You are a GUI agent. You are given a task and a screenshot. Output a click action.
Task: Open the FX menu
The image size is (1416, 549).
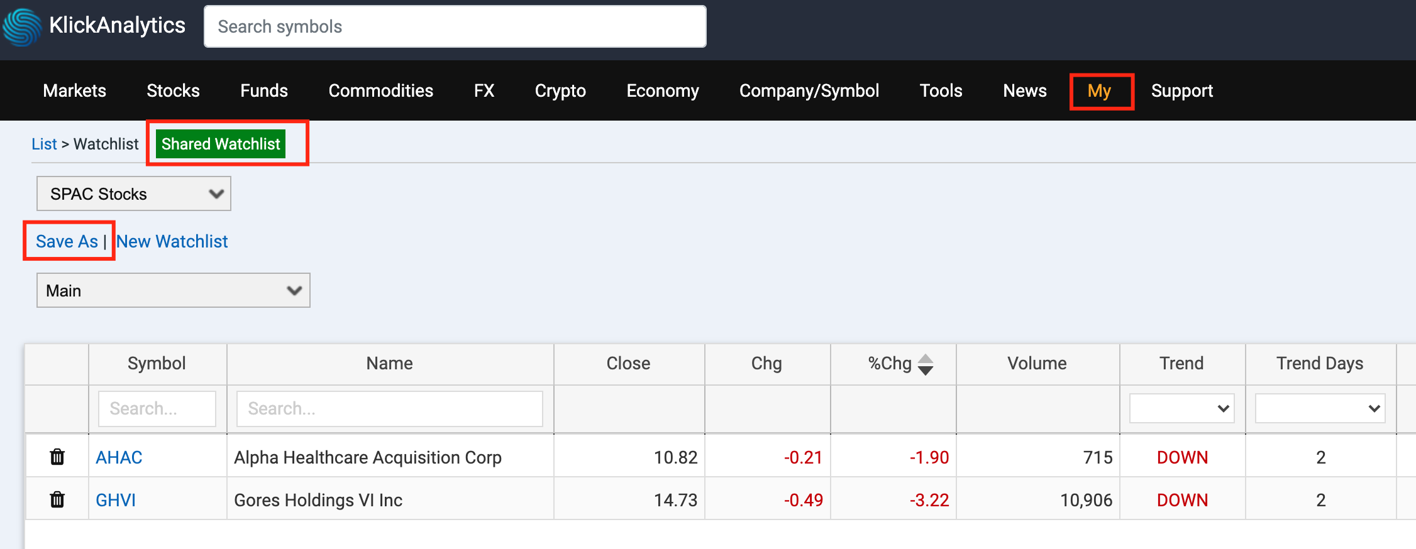click(x=484, y=90)
